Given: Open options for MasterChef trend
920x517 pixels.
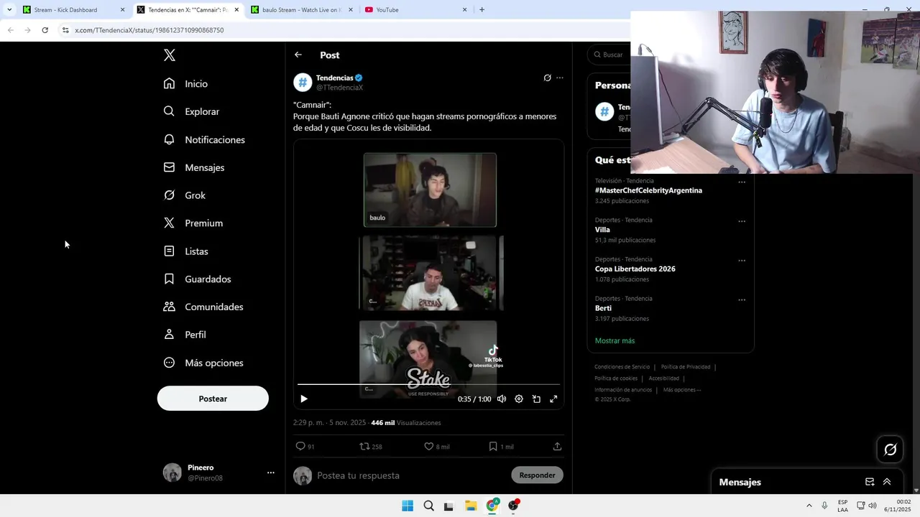Looking at the screenshot, I should coord(742,182).
